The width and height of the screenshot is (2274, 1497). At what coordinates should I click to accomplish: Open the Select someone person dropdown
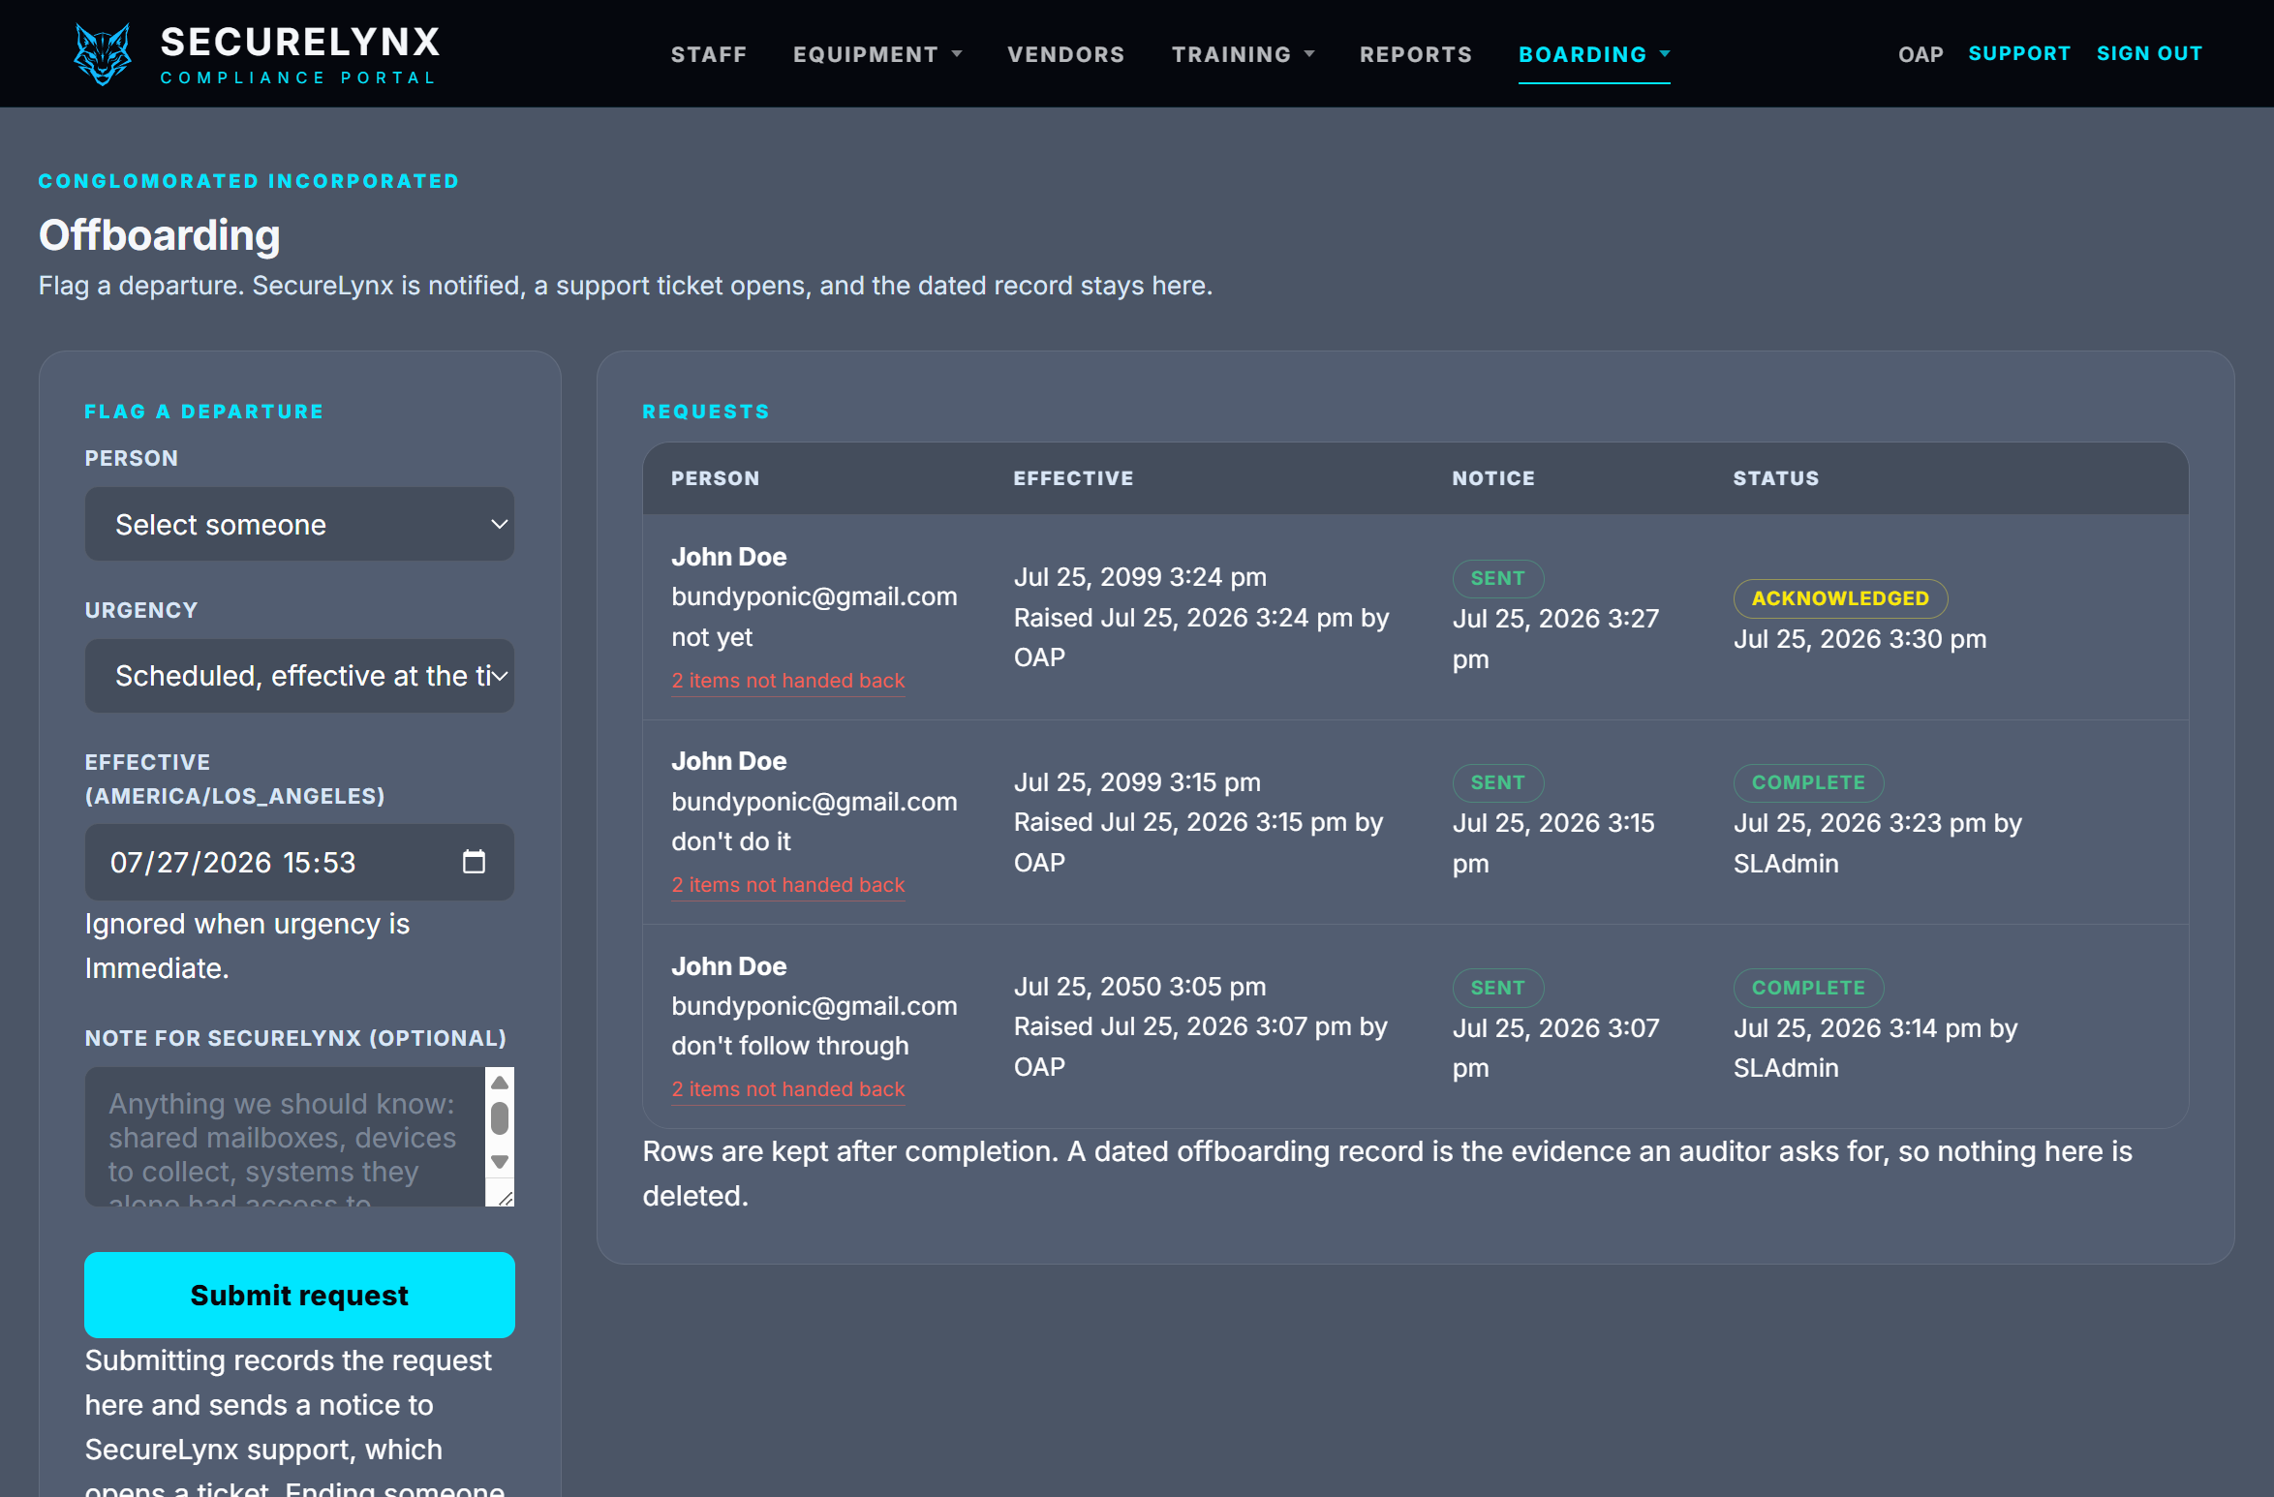299,524
